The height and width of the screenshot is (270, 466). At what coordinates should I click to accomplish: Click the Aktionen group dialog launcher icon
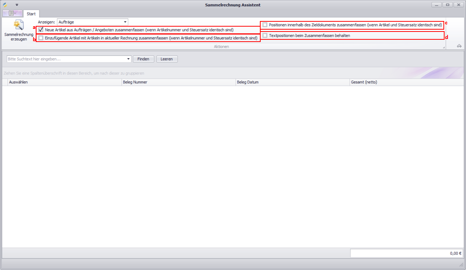443,48
